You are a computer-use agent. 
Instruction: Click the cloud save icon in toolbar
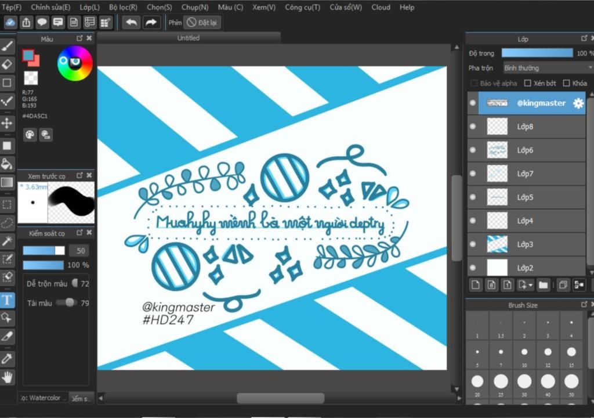tap(10, 23)
